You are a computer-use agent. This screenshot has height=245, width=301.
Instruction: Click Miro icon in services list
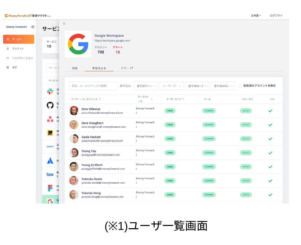click(50, 133)
